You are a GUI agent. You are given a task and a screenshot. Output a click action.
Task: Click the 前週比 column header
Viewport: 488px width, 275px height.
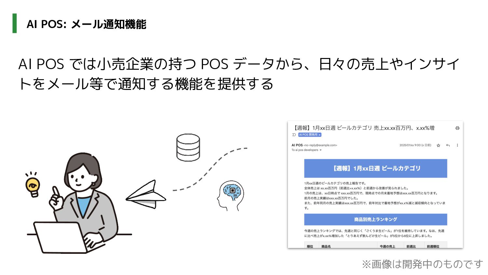pos(411,246)
